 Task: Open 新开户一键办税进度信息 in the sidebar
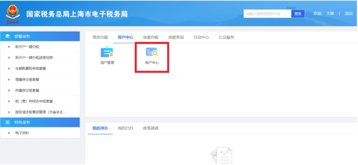[34, 57]
